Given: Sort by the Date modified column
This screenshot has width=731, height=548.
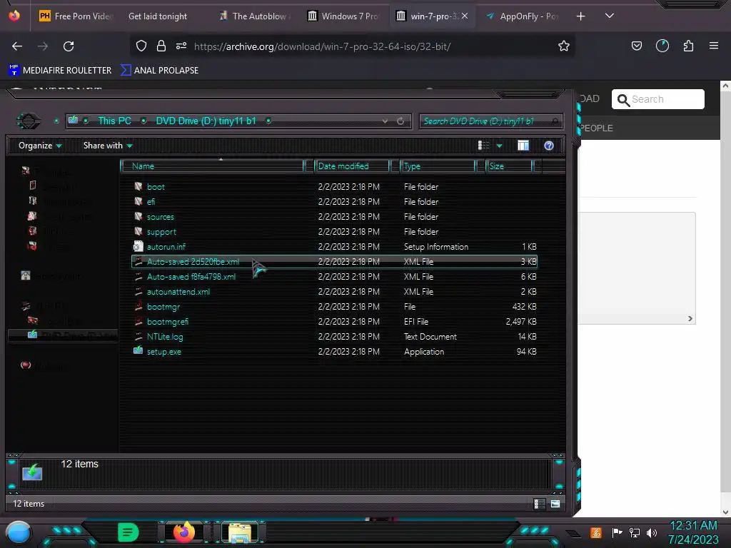Looking at the screenshot, I should [351, 166].
